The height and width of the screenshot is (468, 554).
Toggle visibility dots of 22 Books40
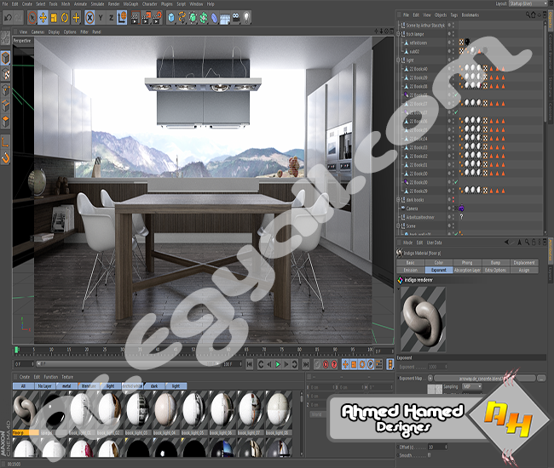(x=453, y=69)
